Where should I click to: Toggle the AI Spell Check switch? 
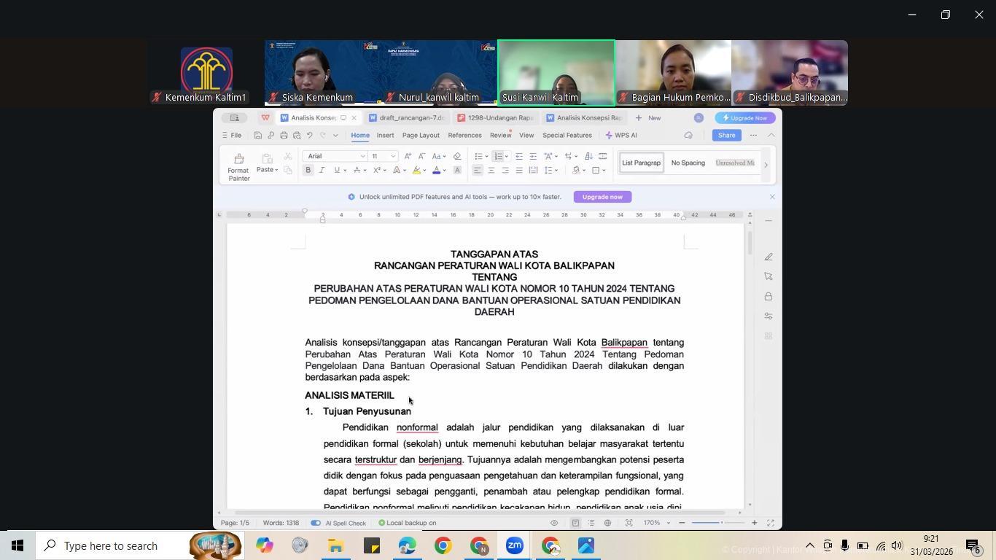[316, 523]
